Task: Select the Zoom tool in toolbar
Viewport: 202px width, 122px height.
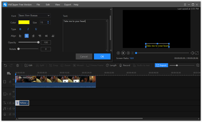Action: click(x=65, y=66)
